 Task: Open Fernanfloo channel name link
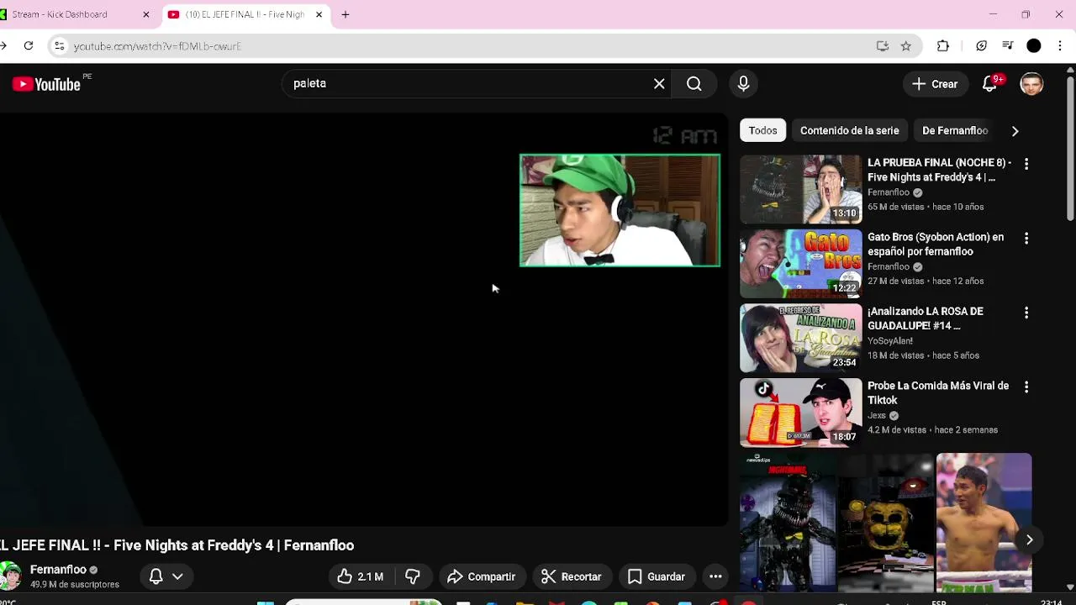click(58, 570)
